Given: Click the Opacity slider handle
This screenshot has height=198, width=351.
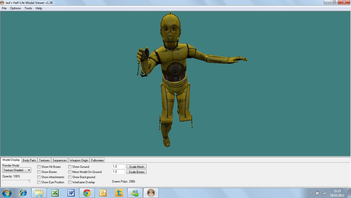Looking at the screenshot, I should (30, 181).
